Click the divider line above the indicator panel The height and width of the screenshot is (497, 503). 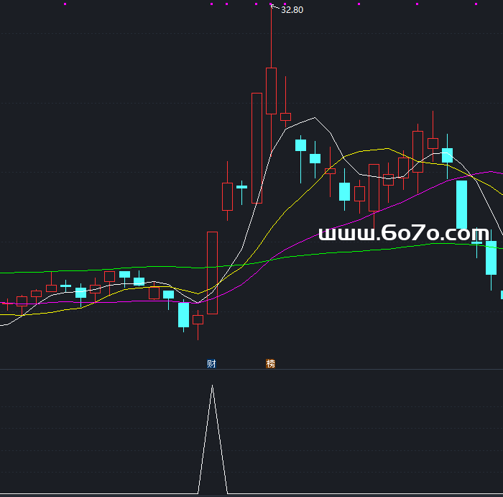click(251, 370)
